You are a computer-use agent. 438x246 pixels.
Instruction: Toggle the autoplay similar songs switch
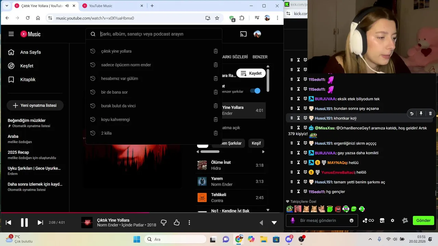point(255,91)
